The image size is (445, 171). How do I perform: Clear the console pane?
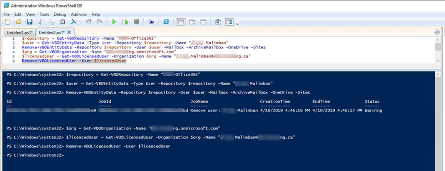(x=74, y=22)
